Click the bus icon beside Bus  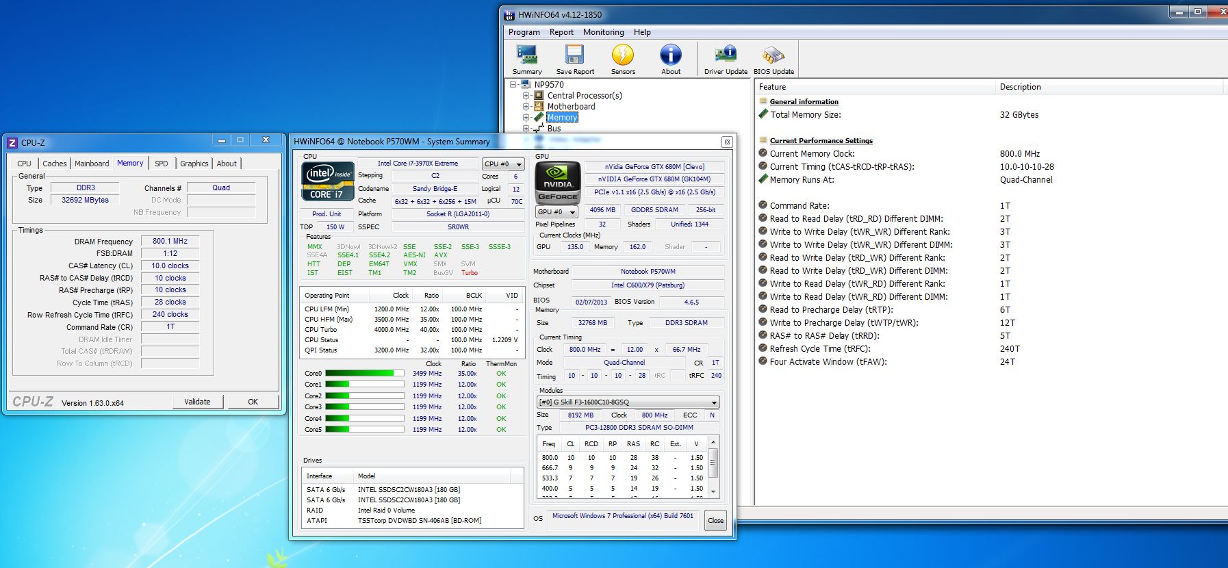pos(539,128)
